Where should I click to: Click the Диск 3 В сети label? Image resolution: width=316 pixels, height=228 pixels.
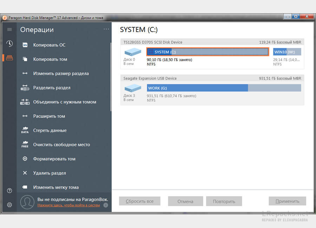pos(129,98)
